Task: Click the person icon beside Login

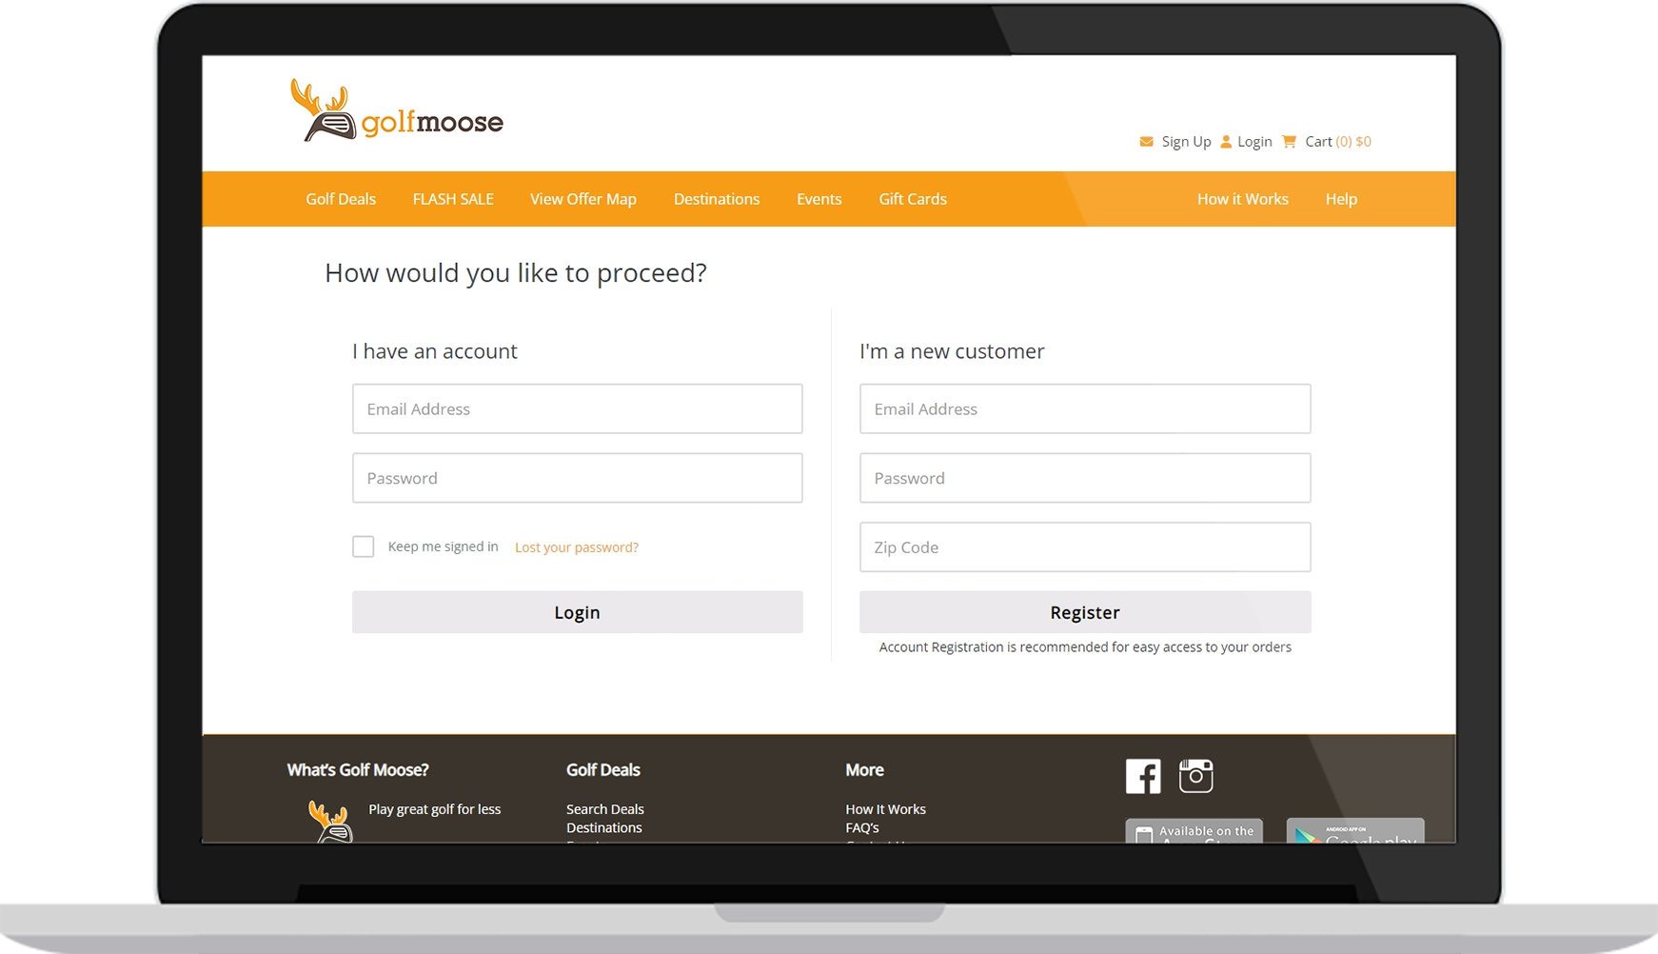Action: coord(1226,142)
